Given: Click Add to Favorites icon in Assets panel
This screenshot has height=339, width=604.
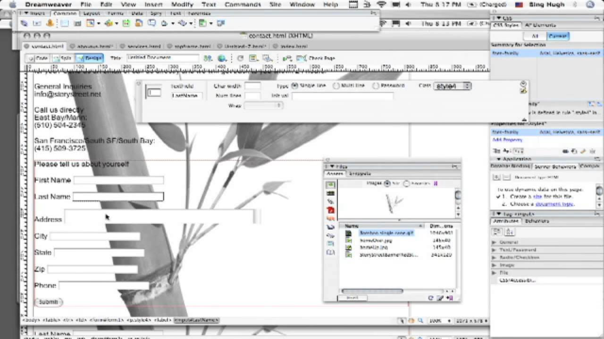Looking at the screenshot, I should click(x=450, y=298).
